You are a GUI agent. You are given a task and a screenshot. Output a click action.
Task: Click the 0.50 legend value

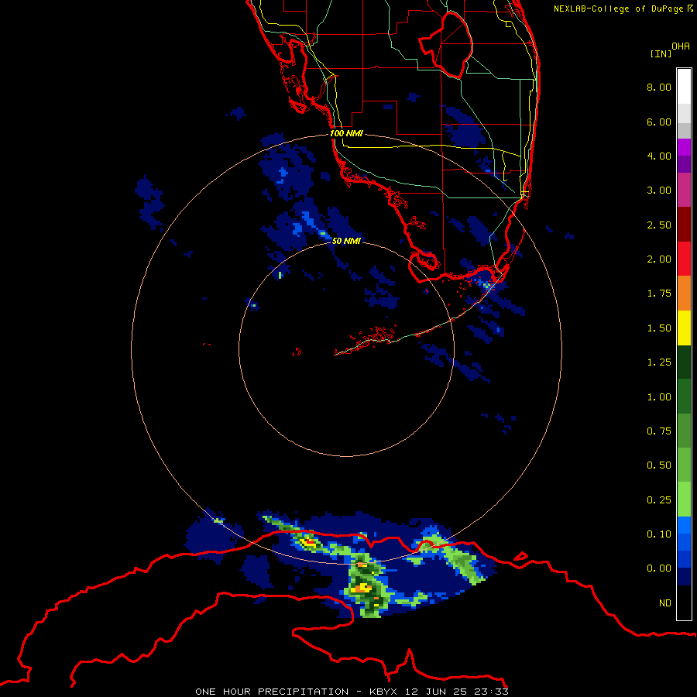659,465
